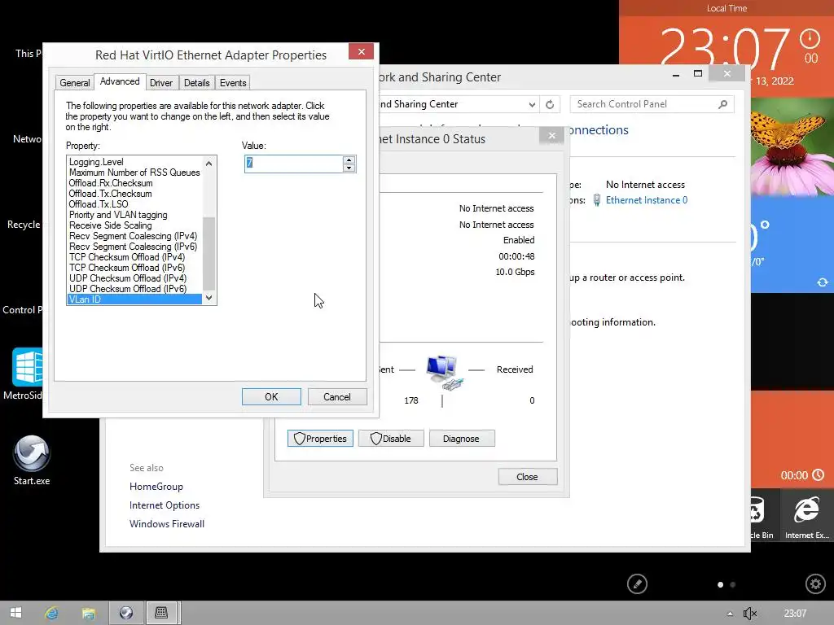The width and height of the screenshot is (834, 625).
Task: Open the Ethernet Instance 0 link
Action: coord(646,200)
